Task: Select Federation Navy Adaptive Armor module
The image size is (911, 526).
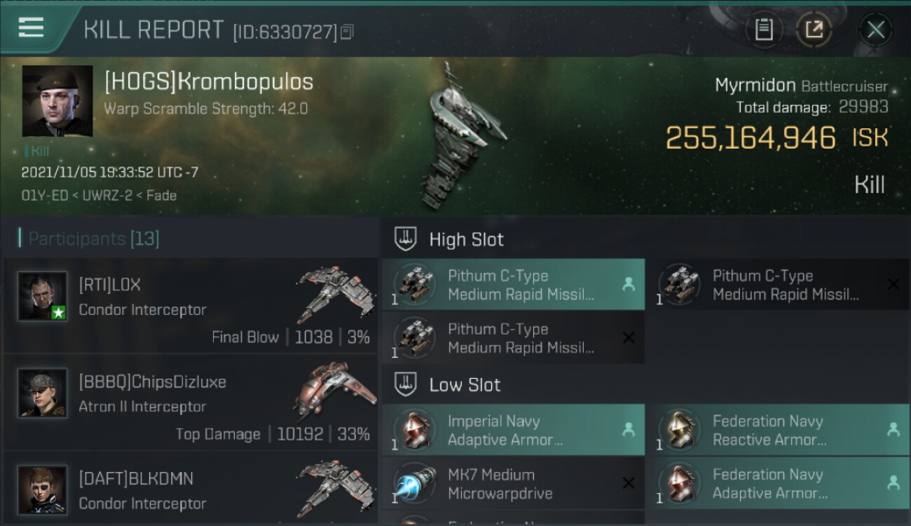Action: [778, 483]
